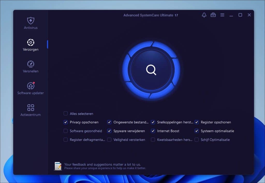Close the Advanced SystemCare window
The width and height of the screenshot is (265, 183).
click(x=249, y=15)
